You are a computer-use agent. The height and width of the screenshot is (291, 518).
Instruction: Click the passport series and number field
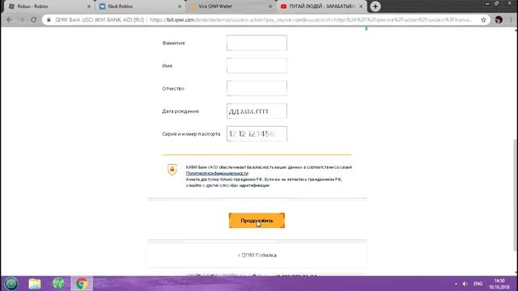(257, 133)
